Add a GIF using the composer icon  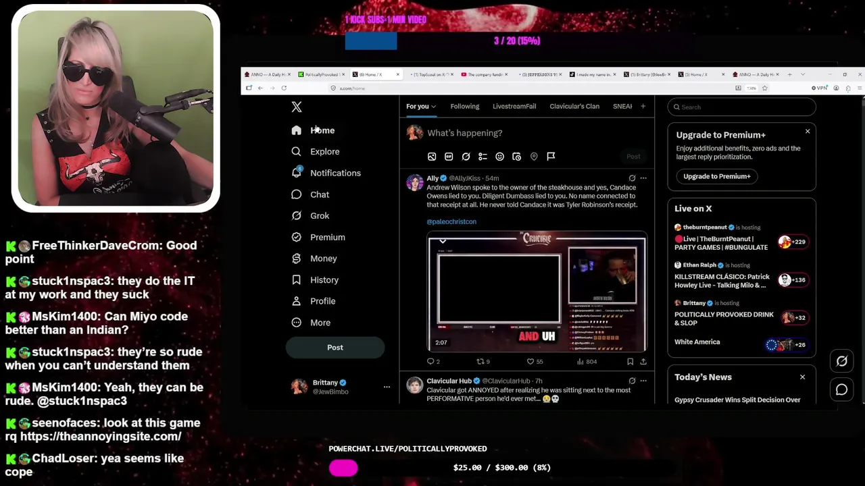coord(449,157)
